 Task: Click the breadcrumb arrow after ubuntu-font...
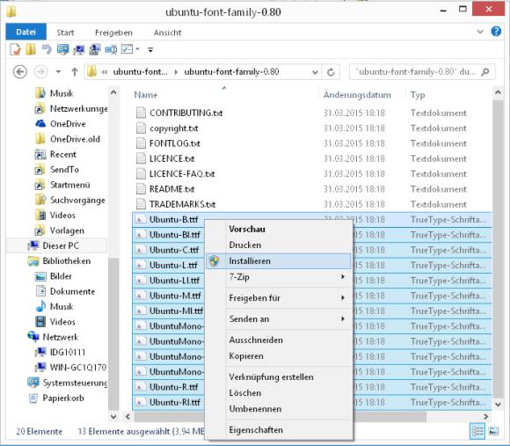coord(176,72)
